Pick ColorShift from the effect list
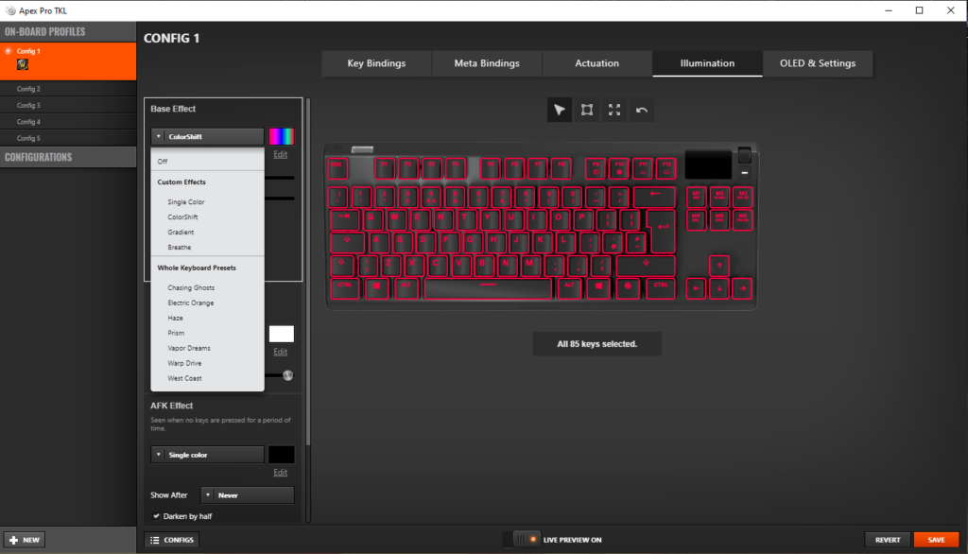Image resolution: width=968 pixels, height=554 pixels. point(207,217)
